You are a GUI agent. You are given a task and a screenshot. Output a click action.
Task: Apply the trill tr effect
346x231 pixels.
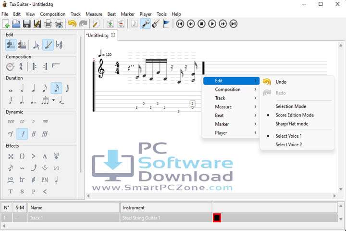22,180
